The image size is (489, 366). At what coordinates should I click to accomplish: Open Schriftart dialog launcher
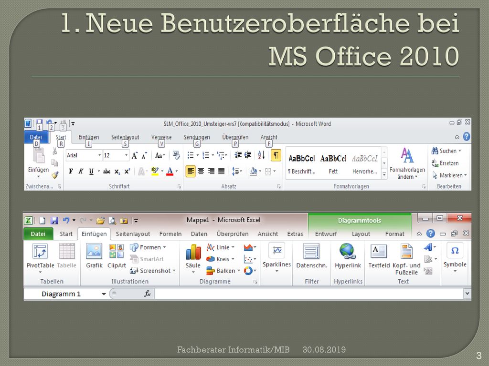pos(180,186)
